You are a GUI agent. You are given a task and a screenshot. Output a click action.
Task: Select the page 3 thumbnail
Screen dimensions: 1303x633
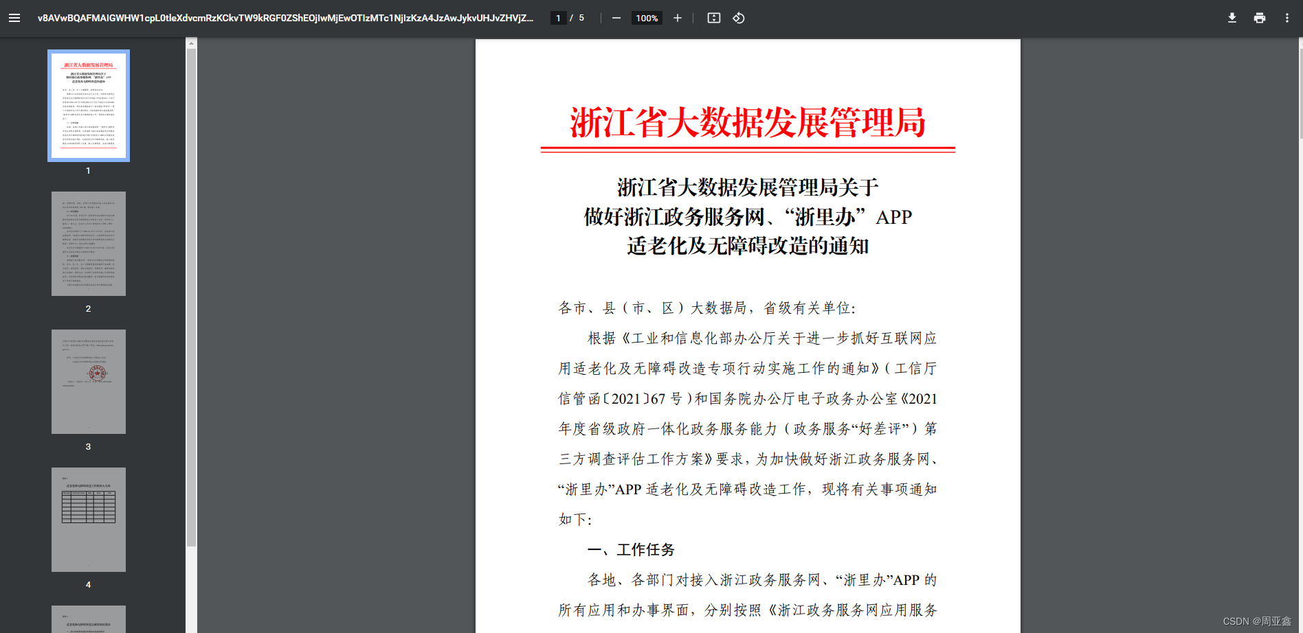pyautogui.click(x=88, y=381)
